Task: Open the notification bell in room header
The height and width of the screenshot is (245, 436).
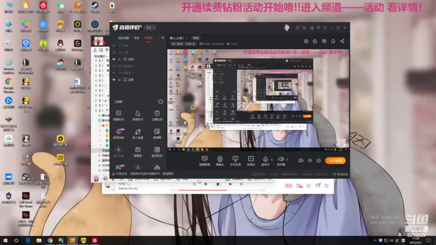Action: (333, 41)
